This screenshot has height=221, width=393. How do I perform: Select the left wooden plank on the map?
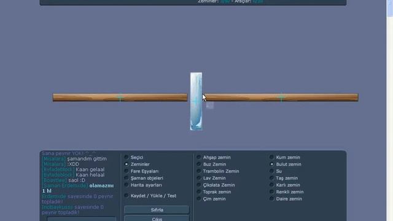(x=120, y=97)
